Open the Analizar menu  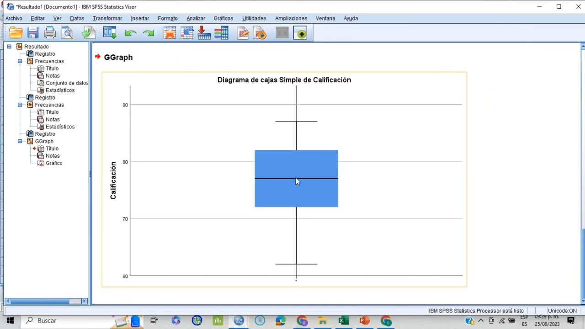pos(196,18)
